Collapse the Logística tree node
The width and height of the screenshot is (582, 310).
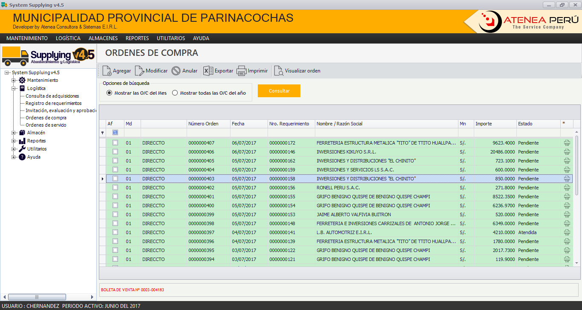pos(14,89)
